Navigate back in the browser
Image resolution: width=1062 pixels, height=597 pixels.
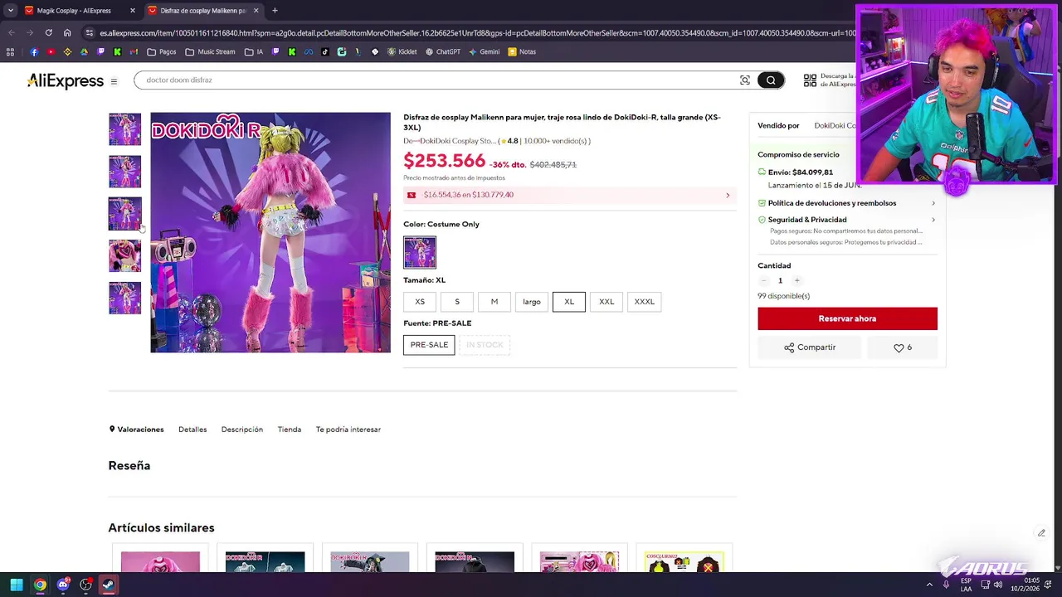point(11,32)
